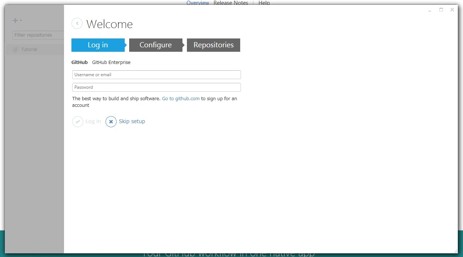Switch to the GitHub Enterprise tab
This screenshot has width=463, height=257.
pyautogui.click(x=111, y=62)
